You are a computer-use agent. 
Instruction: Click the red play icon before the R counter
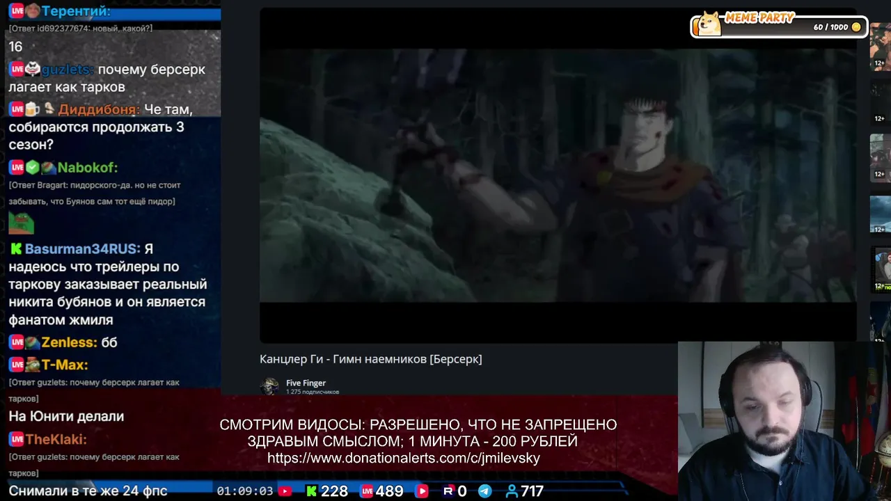click(422, 491)
